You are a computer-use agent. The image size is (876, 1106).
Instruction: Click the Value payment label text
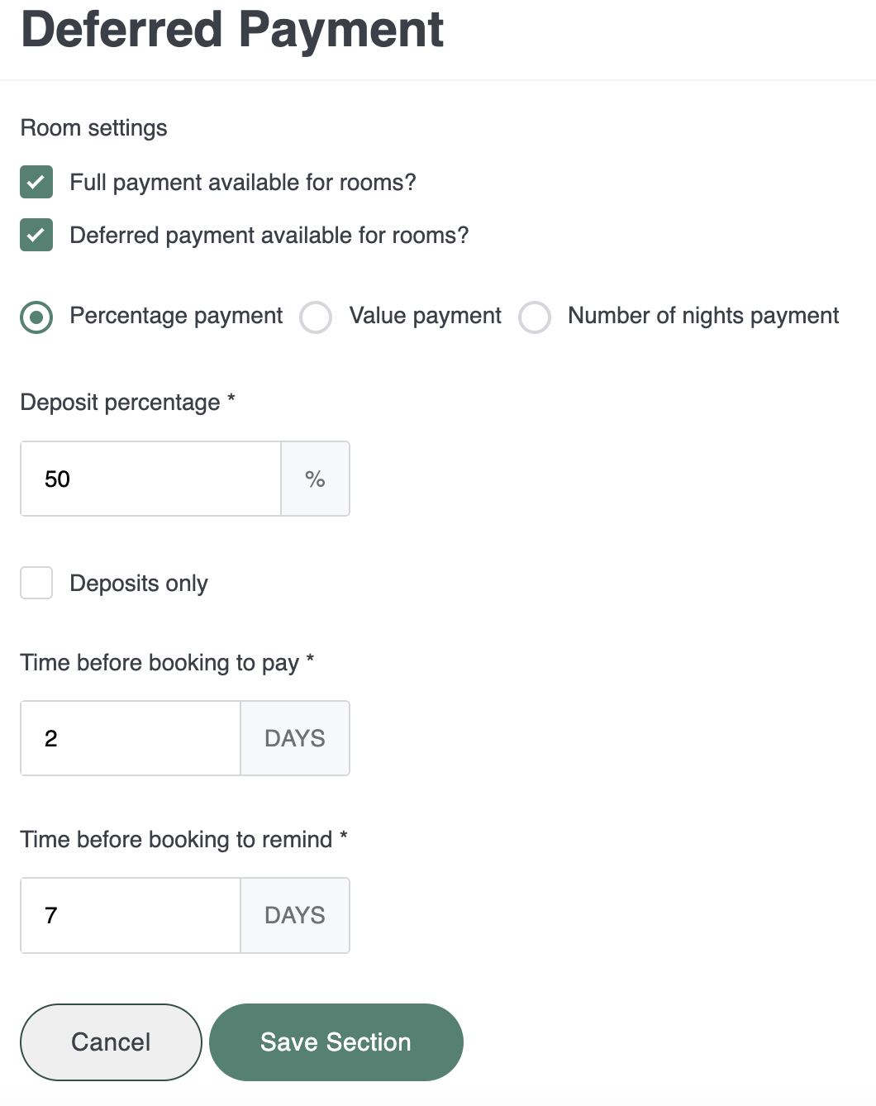pyautogui.click(x=425, y=316)
